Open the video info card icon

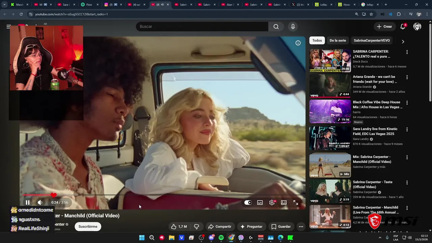298,43
